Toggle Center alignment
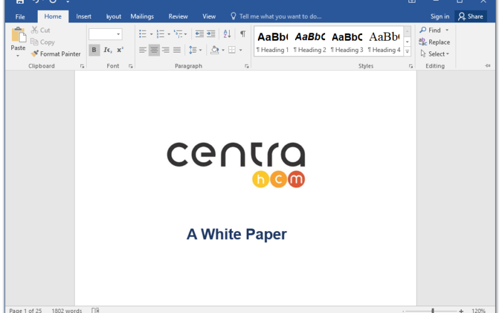Image resolution: width=502 pixels, height=313 pixels. point(154,50)
